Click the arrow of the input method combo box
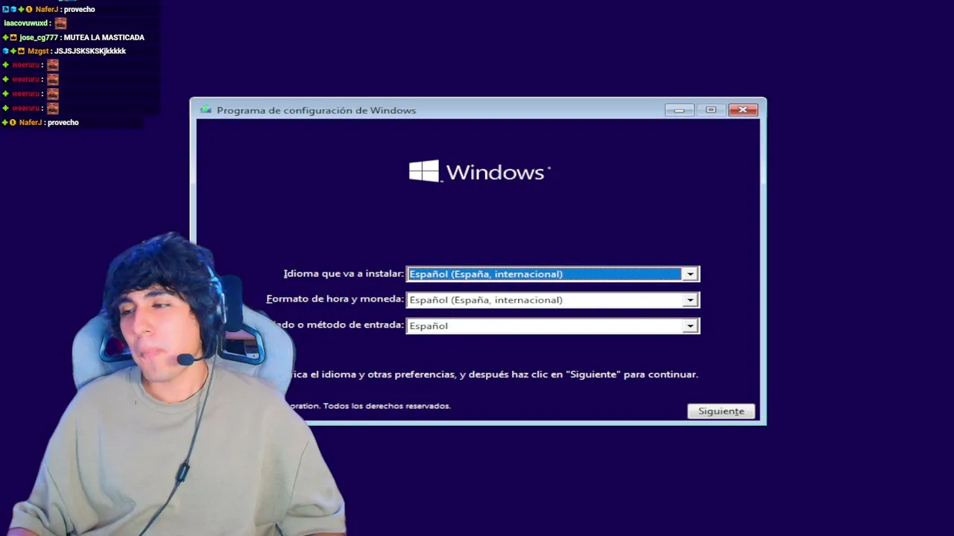Screen dimensions: 954x536 point(690,326)
